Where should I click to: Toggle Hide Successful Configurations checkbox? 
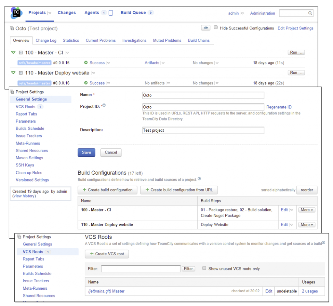[x=216, y=27]
